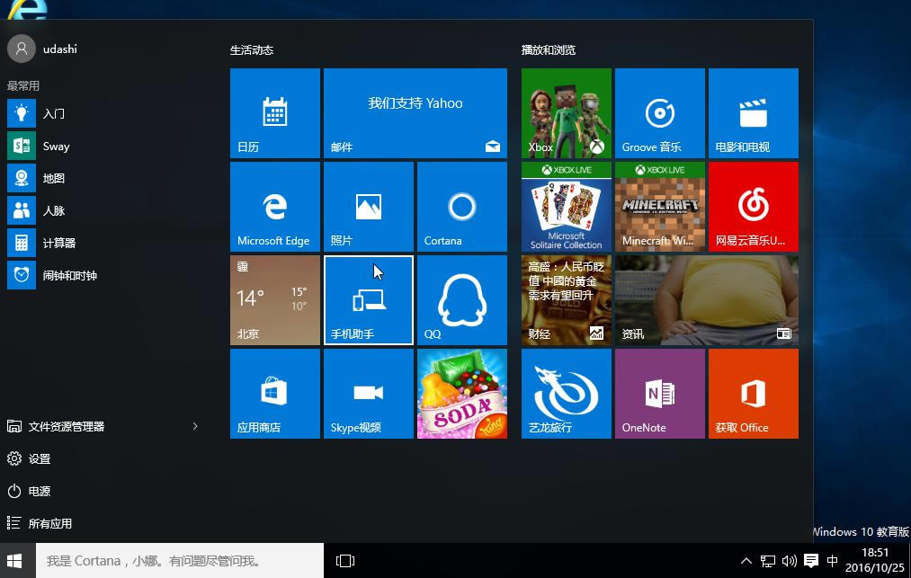Open the 获取 Office tile
The width and height of the screenshot is (911, 578).
(754, 394)
